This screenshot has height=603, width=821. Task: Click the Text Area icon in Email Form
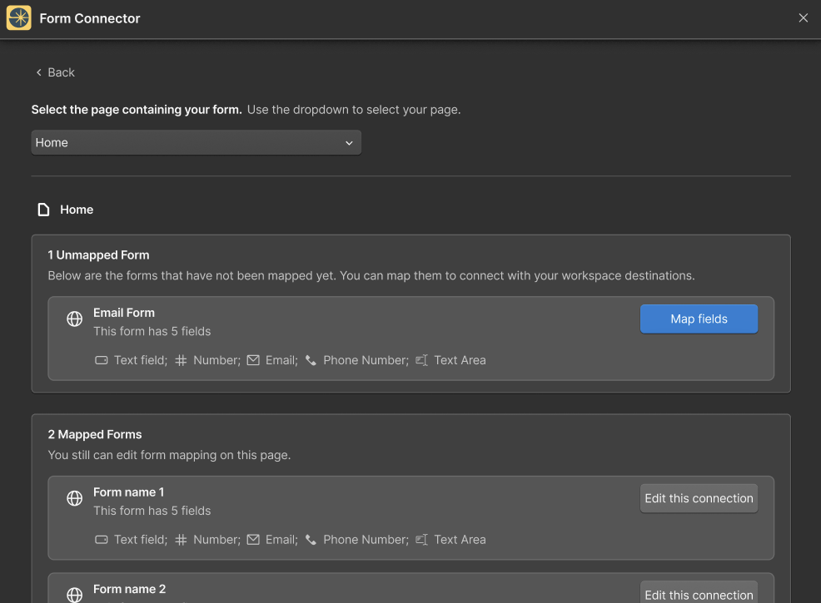point(422,360)
